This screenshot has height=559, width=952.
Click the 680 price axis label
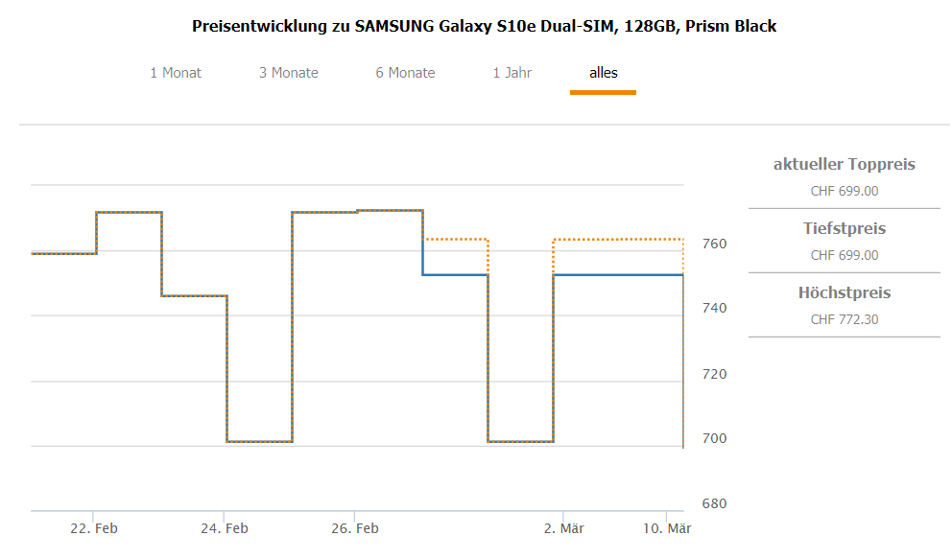pyautogui.click(x=713, y=503)
